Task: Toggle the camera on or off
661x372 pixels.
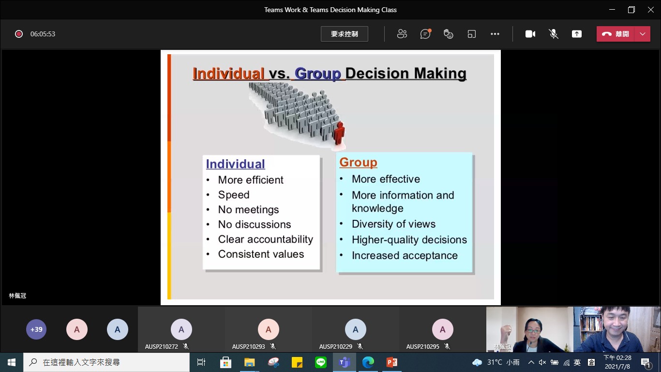Action: 530,34
